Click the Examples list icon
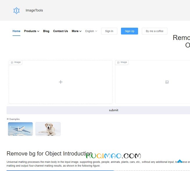 click(x=8, y=119)
